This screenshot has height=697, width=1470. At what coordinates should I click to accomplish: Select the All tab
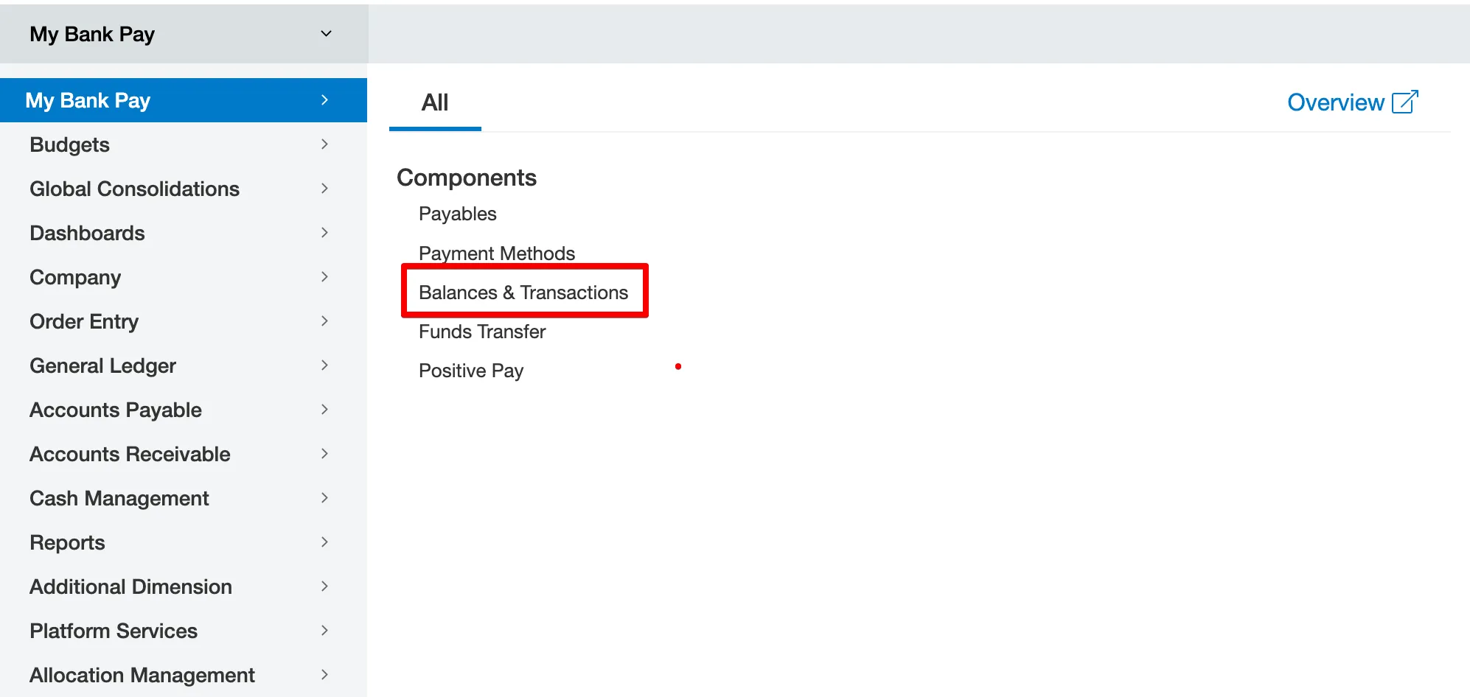(x=435, y=102)
